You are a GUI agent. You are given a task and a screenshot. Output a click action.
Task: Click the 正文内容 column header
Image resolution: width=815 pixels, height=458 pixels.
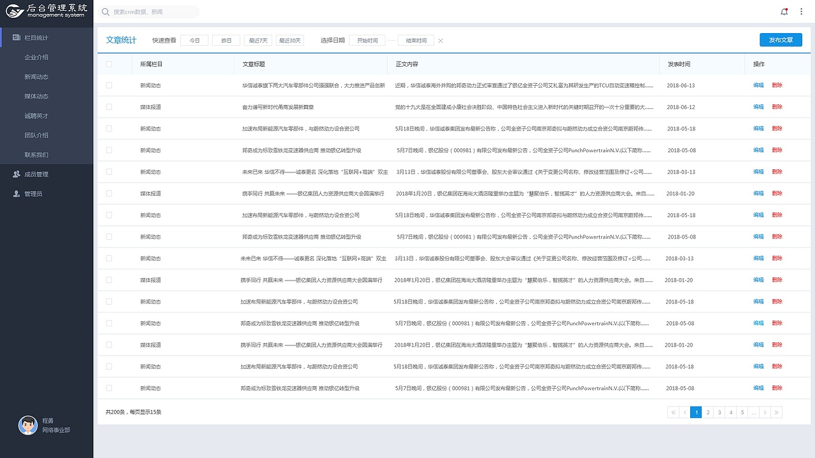407,64
